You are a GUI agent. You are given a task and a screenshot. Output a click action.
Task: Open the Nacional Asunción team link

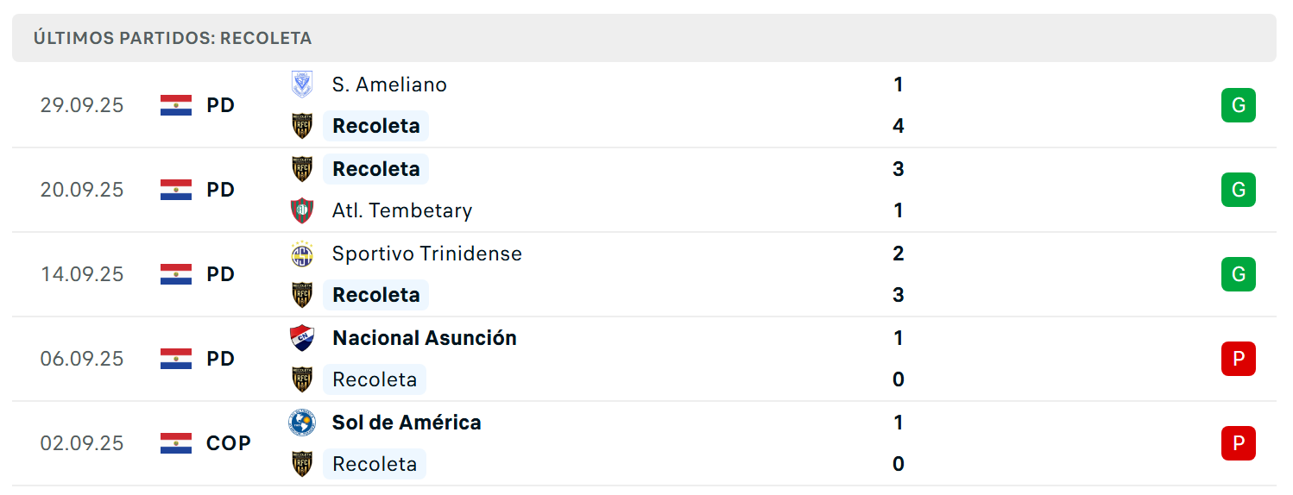(425, 338)
